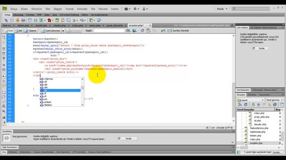Viewport: 286px width, 160px height.
Task: Click Yenile in the Özellikler panel
Action: point(126,138)
